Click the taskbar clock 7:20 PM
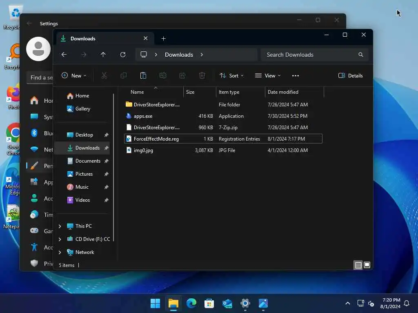Screen dimensions: 418x313 391,300
